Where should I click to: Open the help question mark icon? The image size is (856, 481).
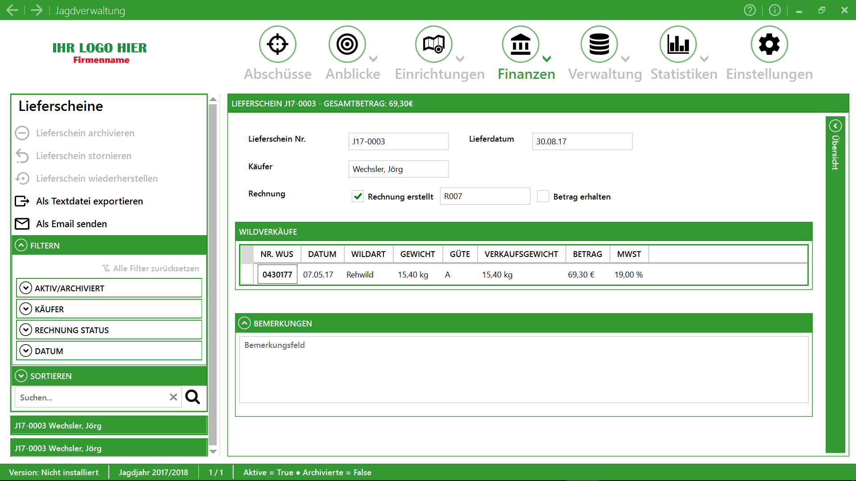pos(750,10)
